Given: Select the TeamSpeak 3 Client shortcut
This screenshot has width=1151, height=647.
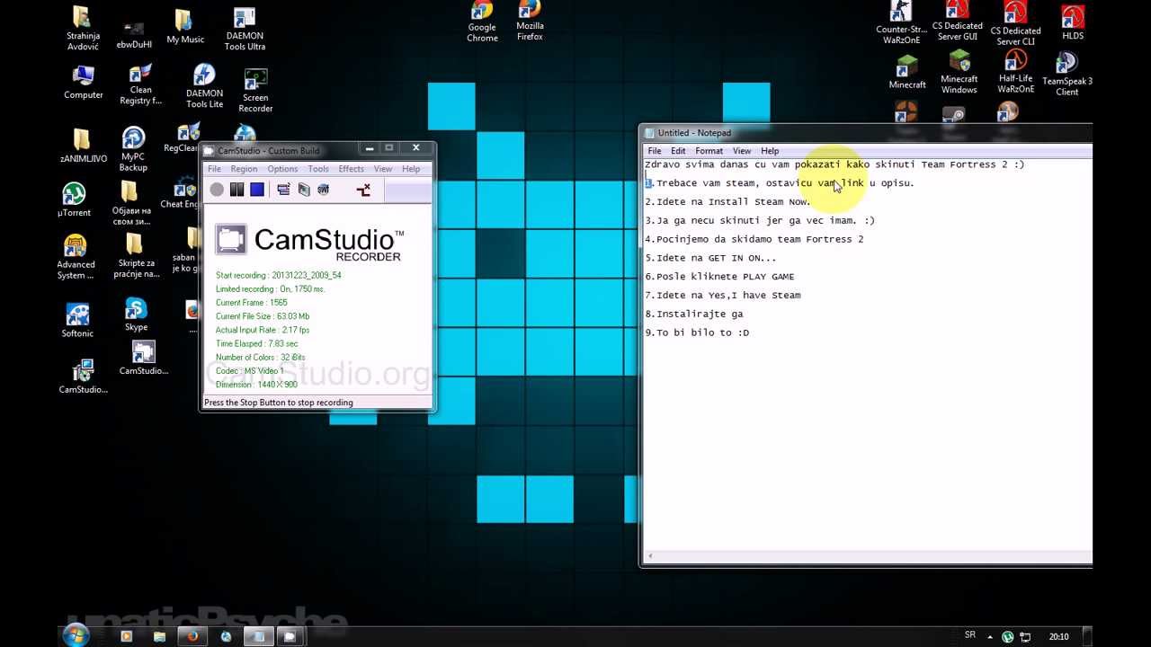Looking at the screenshot, I should 1067,74.
